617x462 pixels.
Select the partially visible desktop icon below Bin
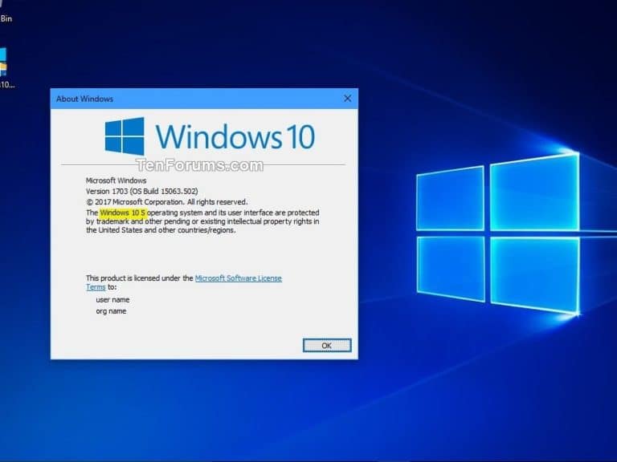click(4, 66)
